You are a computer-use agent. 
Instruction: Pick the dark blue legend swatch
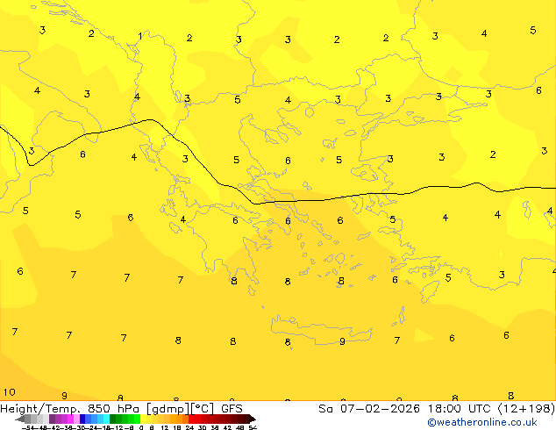pyautogui.click(x=82, y=419)
